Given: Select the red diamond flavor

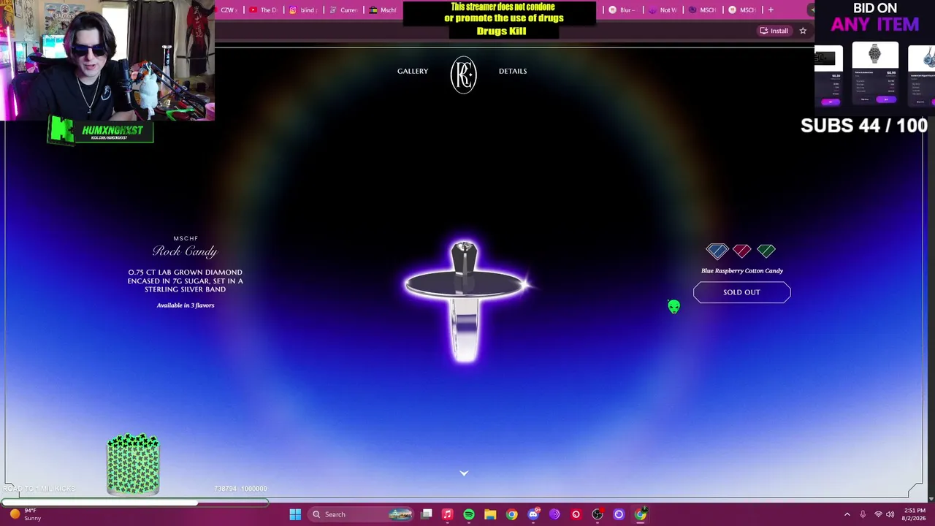Looking at the screenshot, I should (x=742, y=251).
